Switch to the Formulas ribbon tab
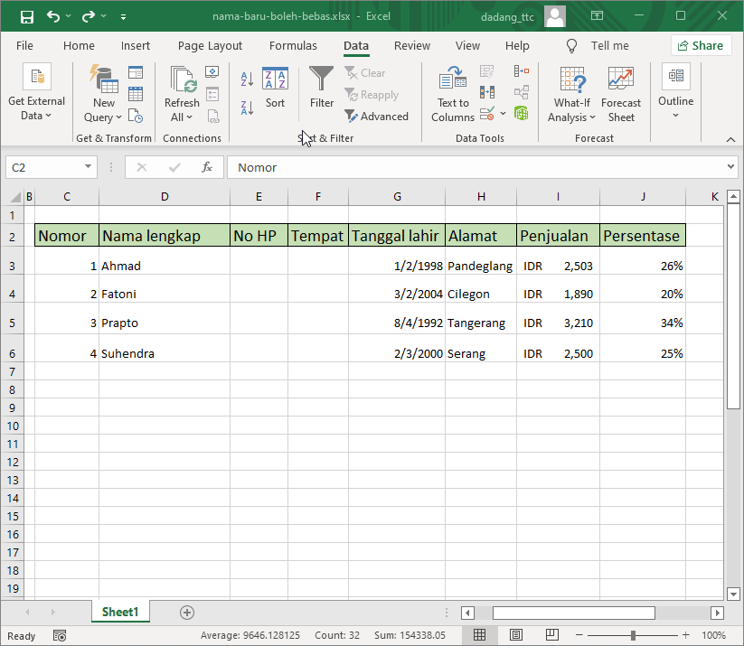This screenshot has height=646, width=744. (293, 45)
